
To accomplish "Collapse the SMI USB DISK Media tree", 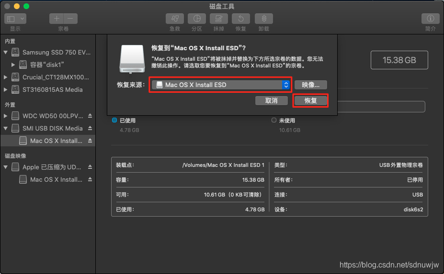I will coord(6,128).
